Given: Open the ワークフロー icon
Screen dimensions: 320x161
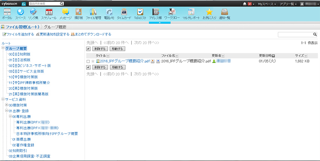Looking at the screenshot, I should pyautogui.click(x=172, y=12).
